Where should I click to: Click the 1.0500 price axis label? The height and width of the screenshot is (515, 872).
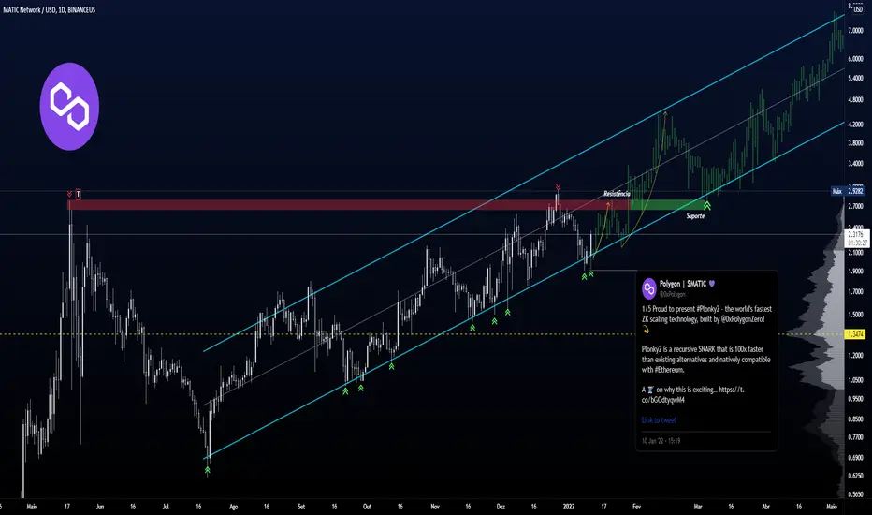coord(855,380)
